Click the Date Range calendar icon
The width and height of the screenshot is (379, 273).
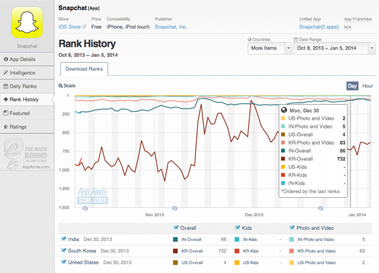pyautogui.click(x=296, y=39)
